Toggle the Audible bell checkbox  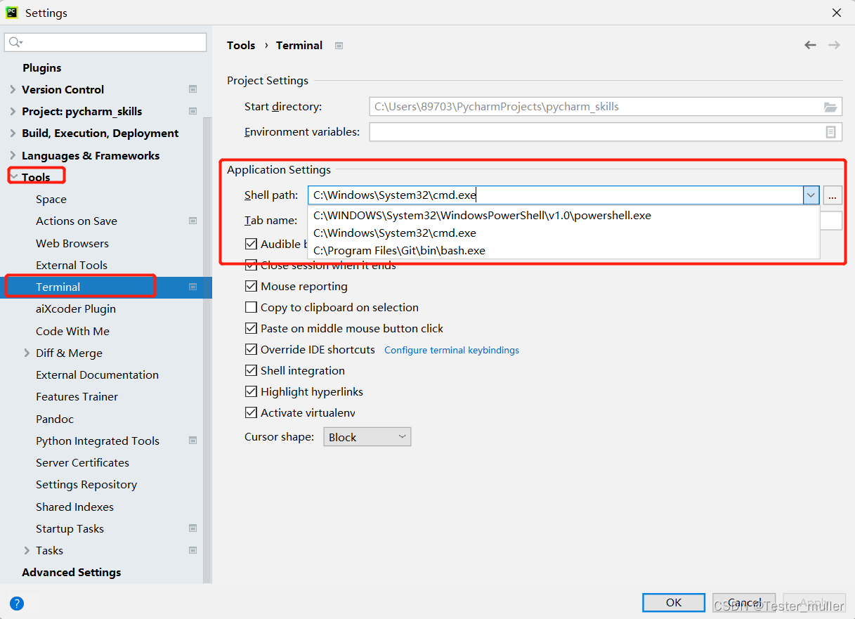[251, 245]
